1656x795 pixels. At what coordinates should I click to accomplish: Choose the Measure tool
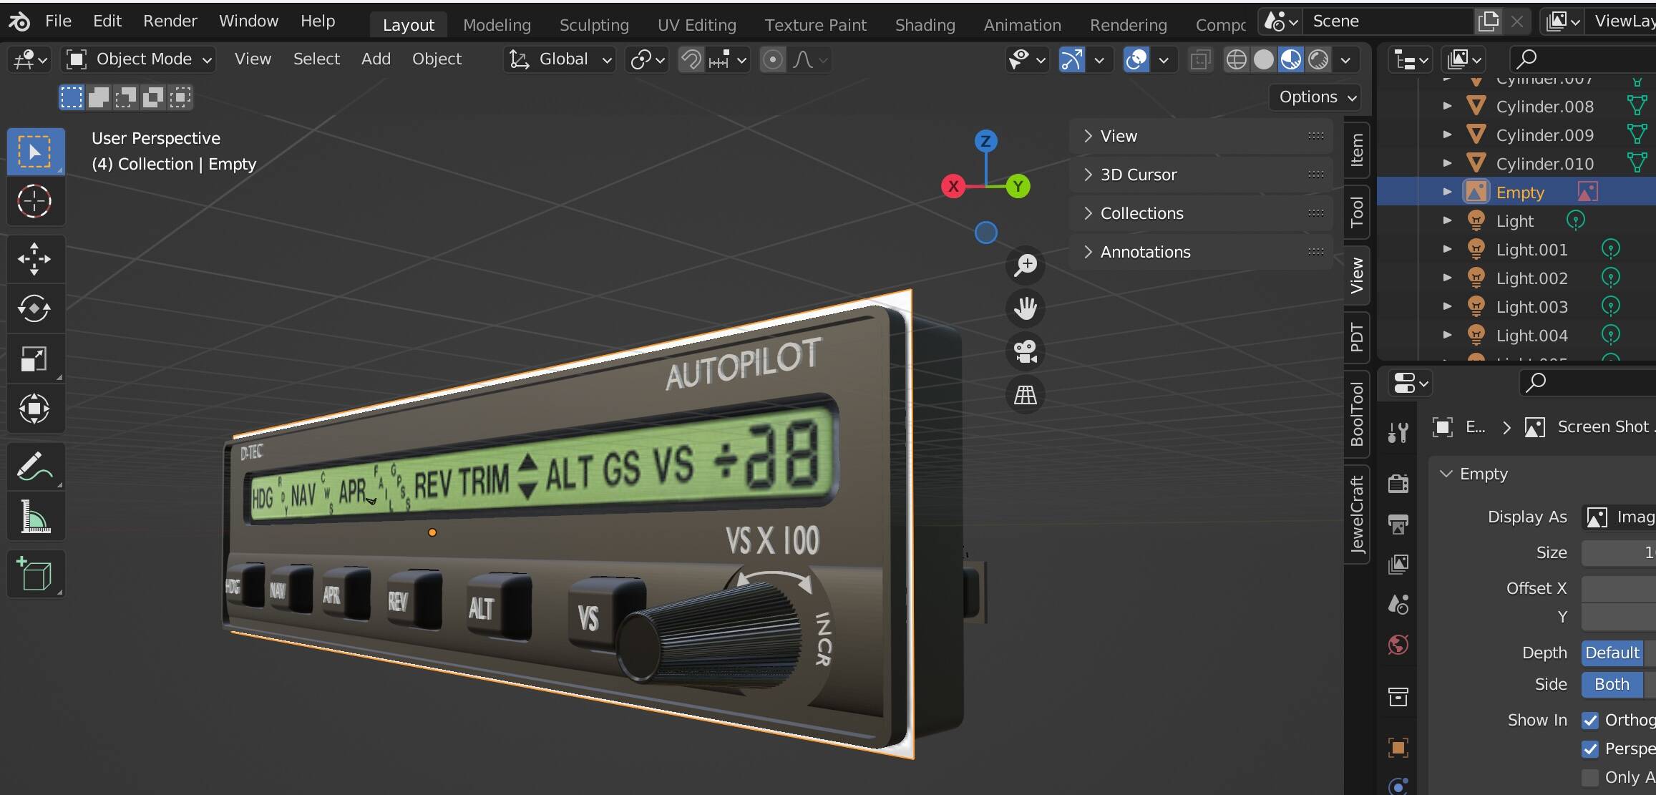(x=34, y=517)
